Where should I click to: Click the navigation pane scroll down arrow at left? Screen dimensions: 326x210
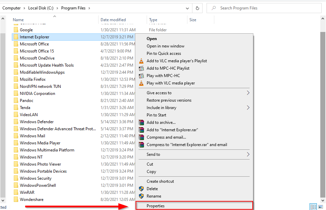point(3,201)
